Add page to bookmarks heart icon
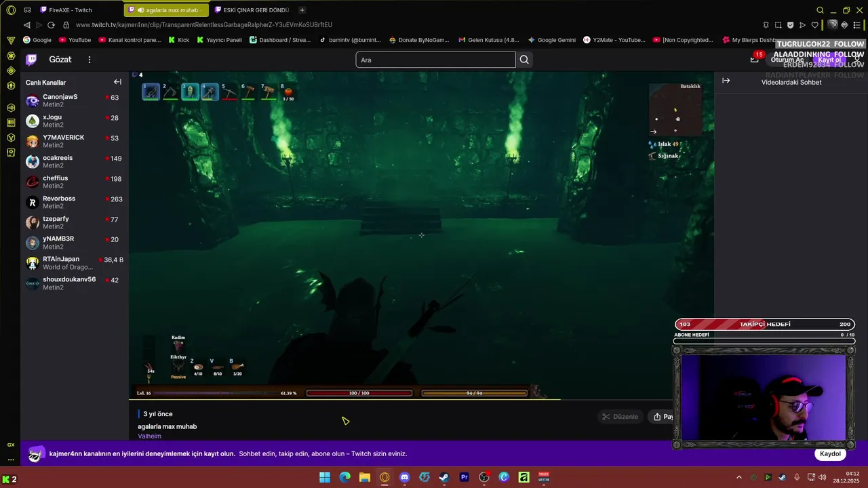The height and width of the screenshot is (488, 868). 814,25
